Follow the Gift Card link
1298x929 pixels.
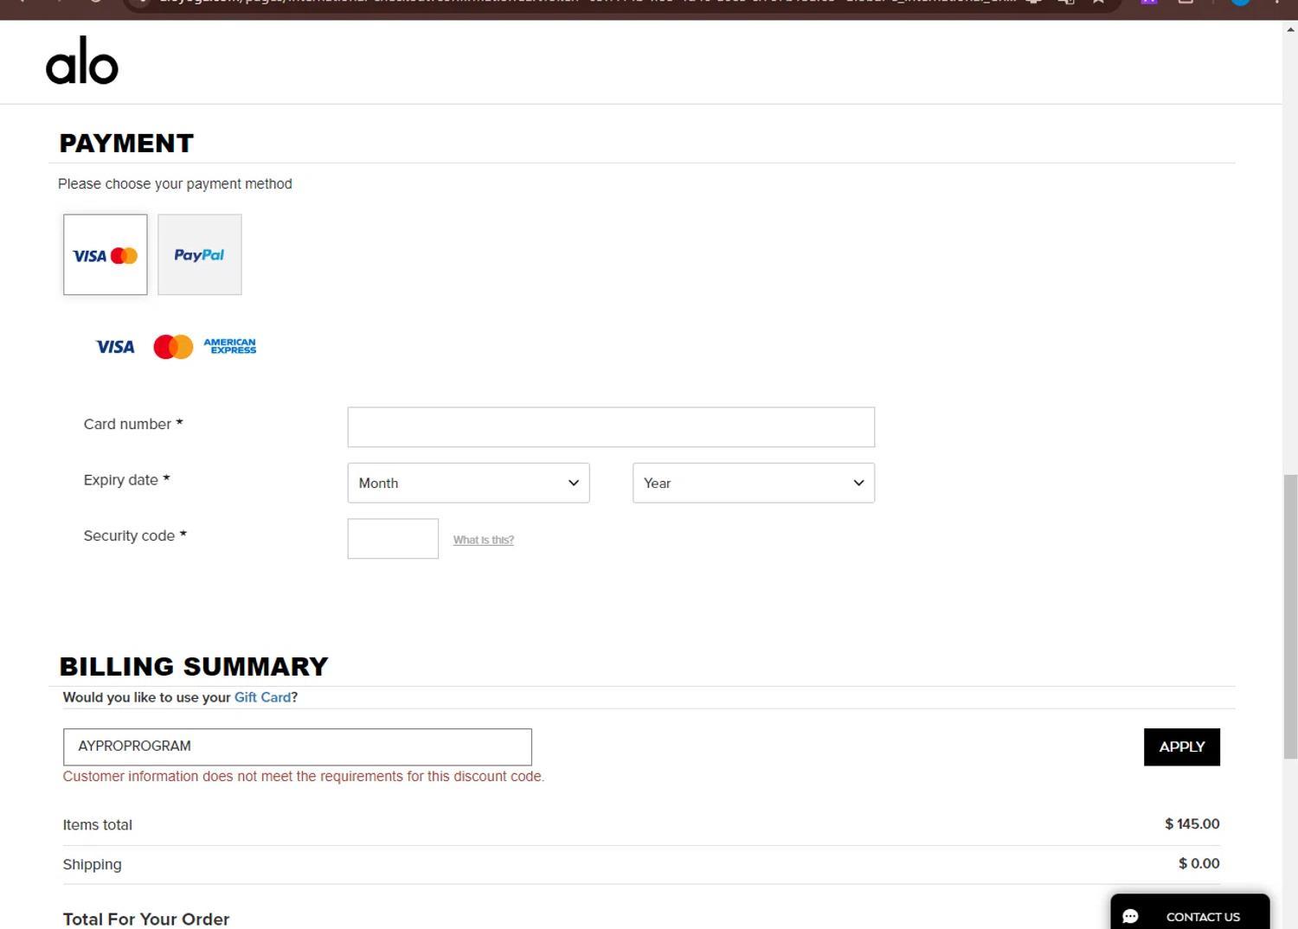coord(263,697)
